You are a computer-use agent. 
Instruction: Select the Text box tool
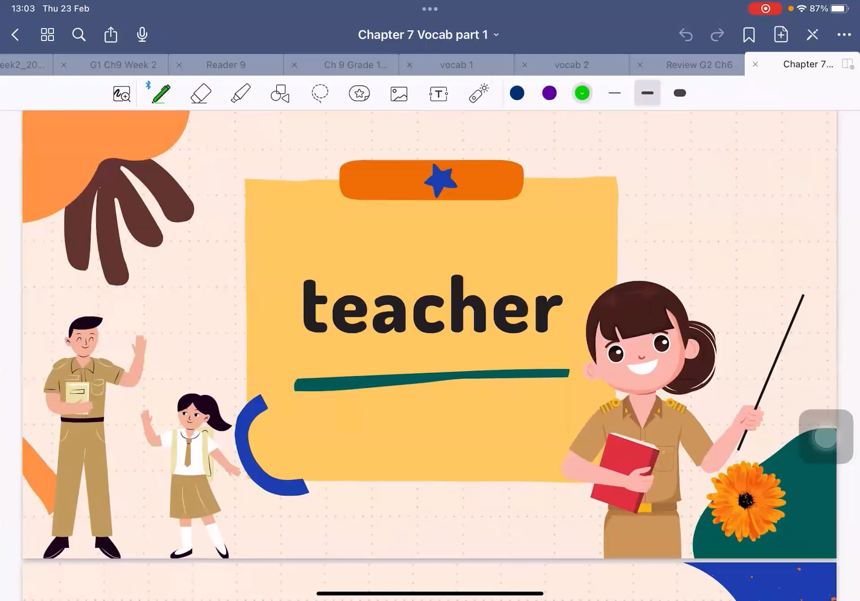[x=438, y=94]
